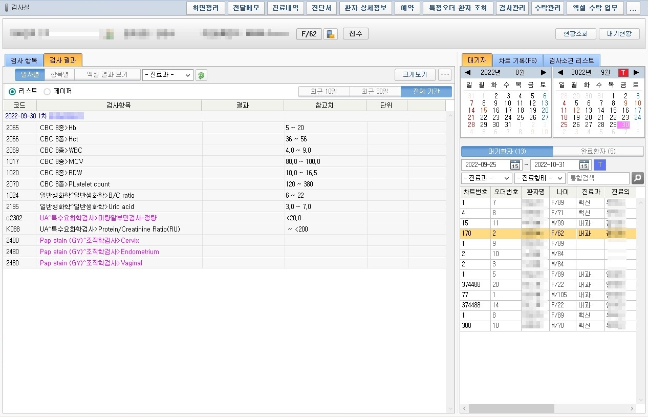Open the 진료과 dropdown in waiting panel

coord(486,178)
